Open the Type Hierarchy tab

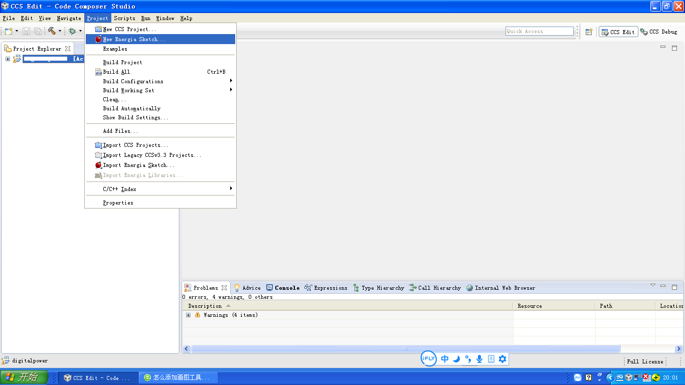379,288
